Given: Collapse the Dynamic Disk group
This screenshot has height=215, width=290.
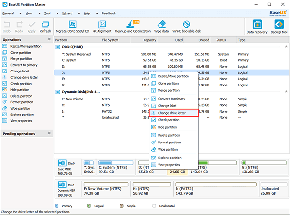Looking at the screenshot, I should [x=286, y=92].
